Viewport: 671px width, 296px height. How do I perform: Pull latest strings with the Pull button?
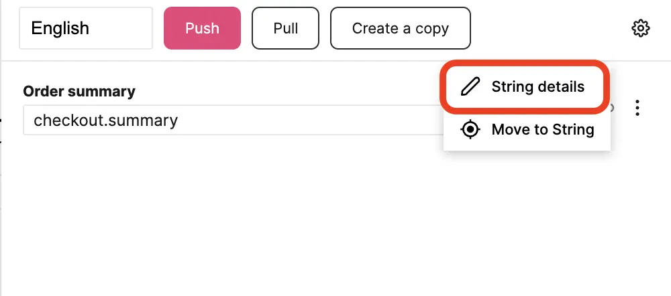286,29
